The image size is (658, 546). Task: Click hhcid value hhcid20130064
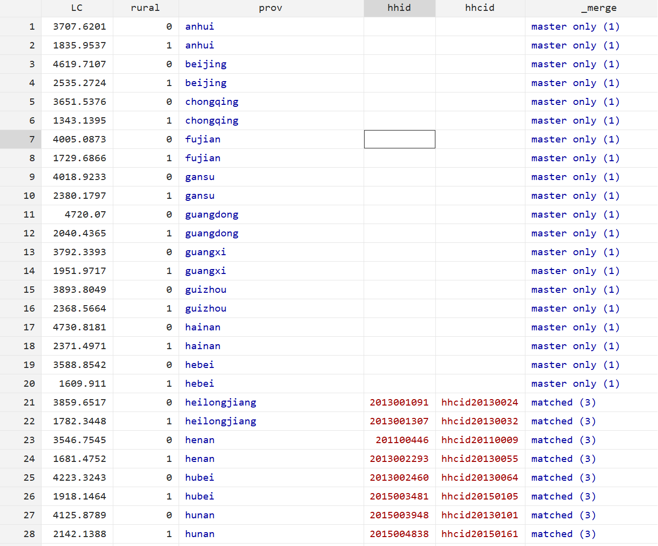coord(480,478)
